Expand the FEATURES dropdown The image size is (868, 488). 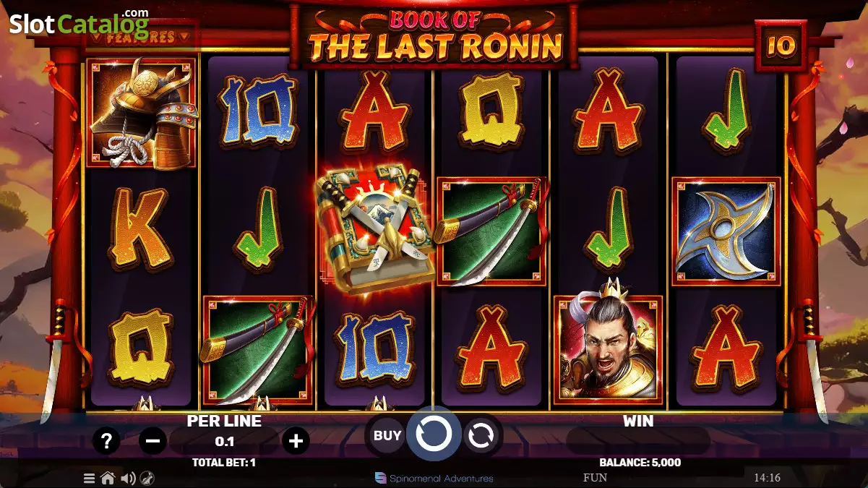point(141,35)
